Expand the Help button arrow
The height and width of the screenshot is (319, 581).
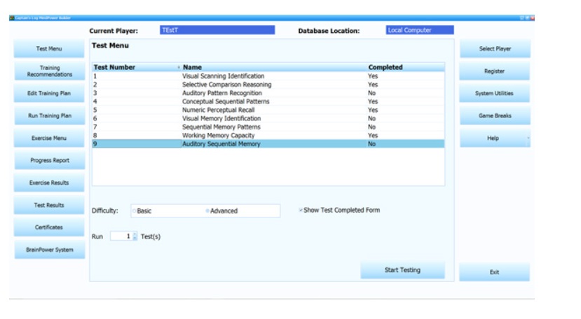(528, 139)
